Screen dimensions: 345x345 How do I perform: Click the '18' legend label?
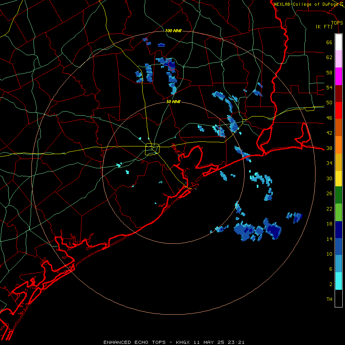tap(329, 224)
